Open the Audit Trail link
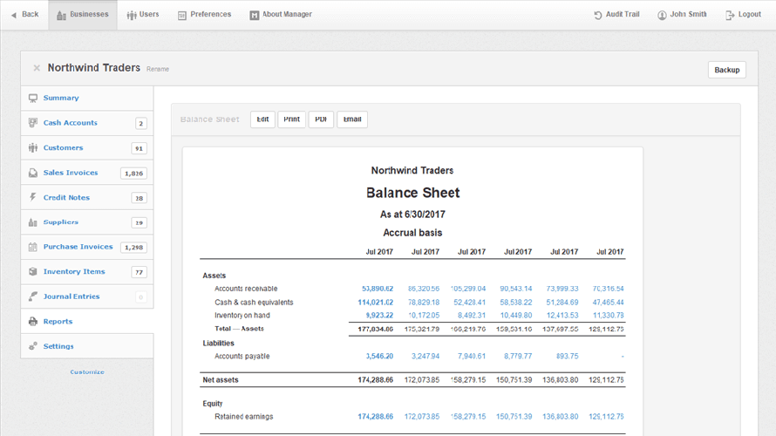Screen dimensions: 776x436 [x=619, y=15]
